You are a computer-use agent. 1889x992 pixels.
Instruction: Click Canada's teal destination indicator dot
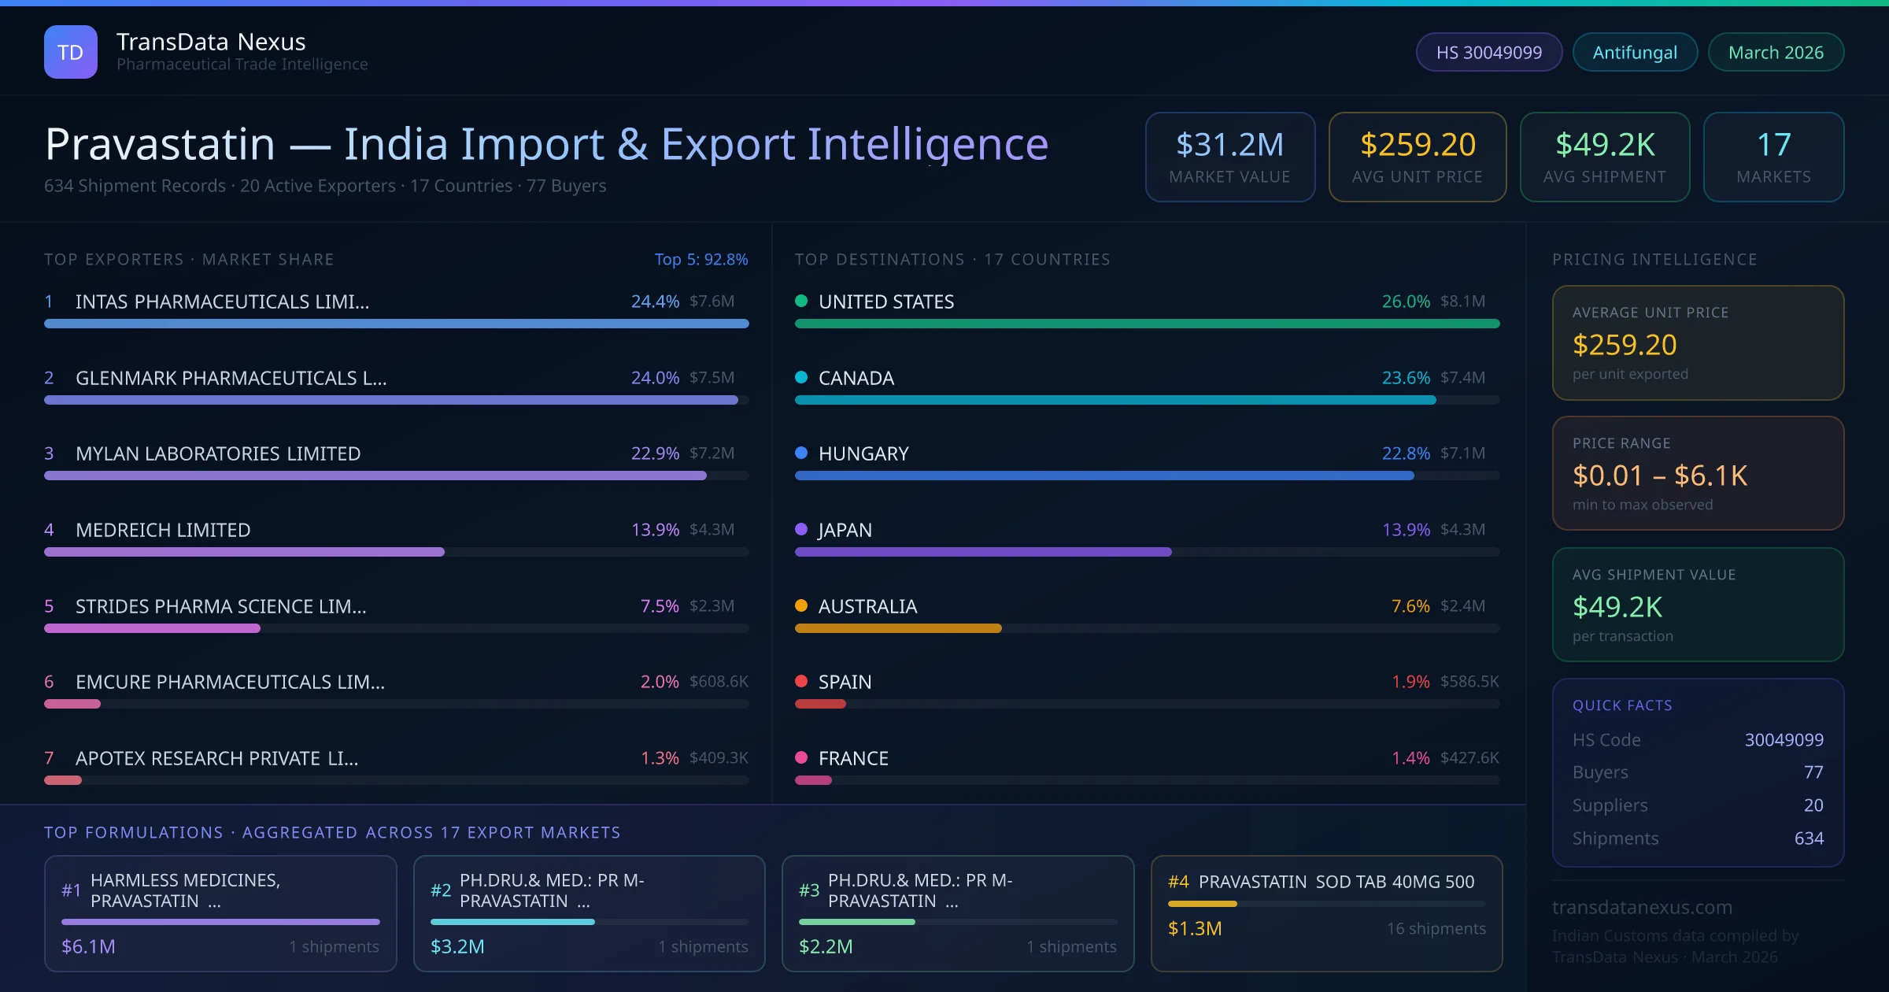point(800,377)
